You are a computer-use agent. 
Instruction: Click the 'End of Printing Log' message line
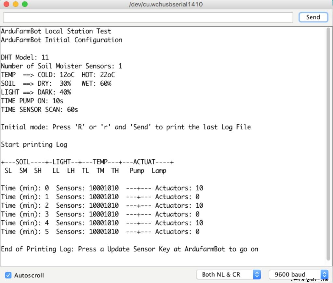tap(129, 249)
